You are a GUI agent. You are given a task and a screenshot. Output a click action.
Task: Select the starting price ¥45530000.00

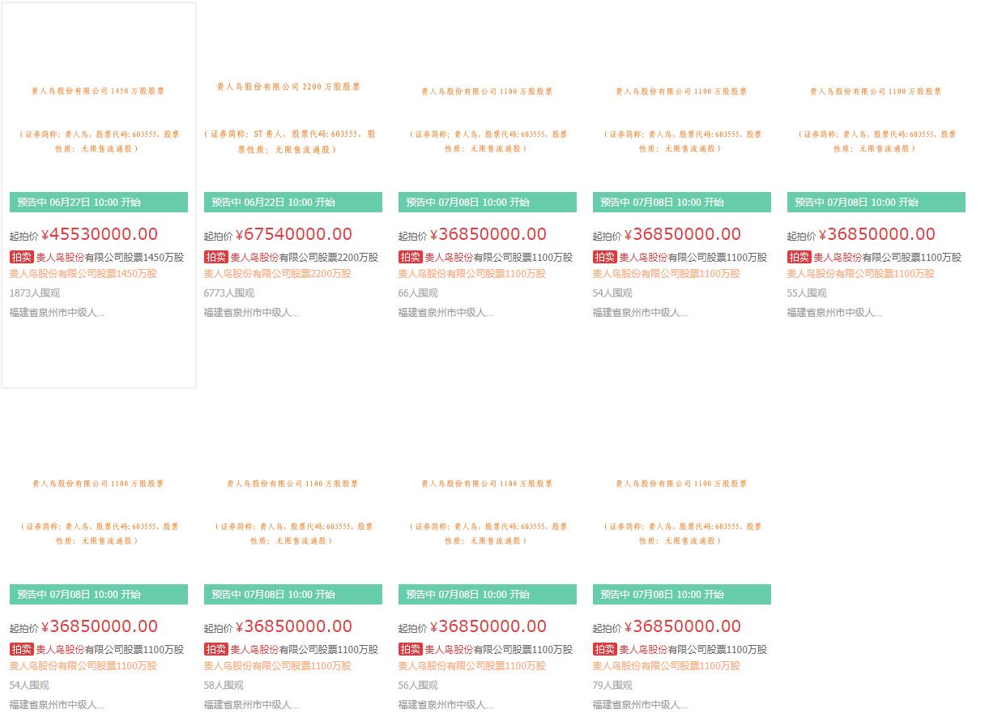point(100,234)
